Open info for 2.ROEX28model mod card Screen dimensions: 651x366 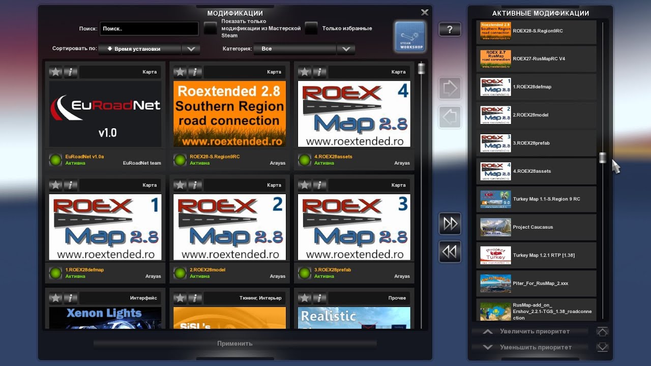(x=195, y=185)
